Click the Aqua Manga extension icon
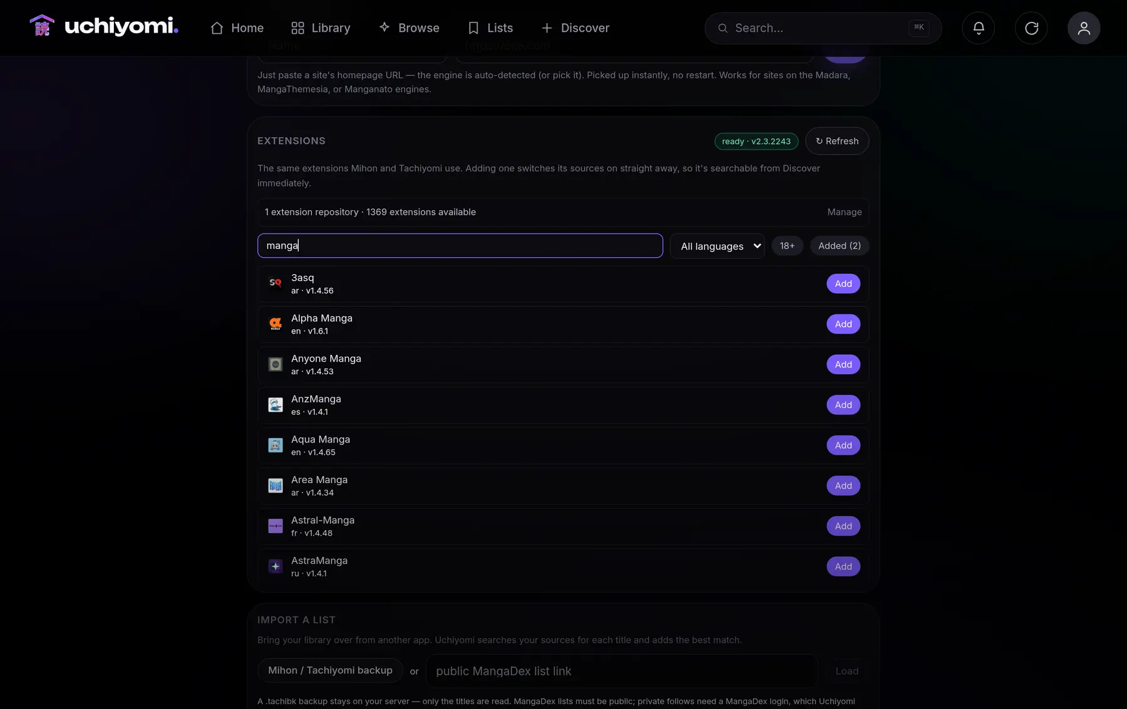Image resolution: width=1127 pixels, height=709 pixels. tap(275, 445)
